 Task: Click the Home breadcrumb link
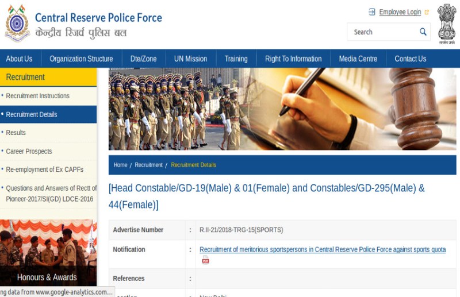120,165
